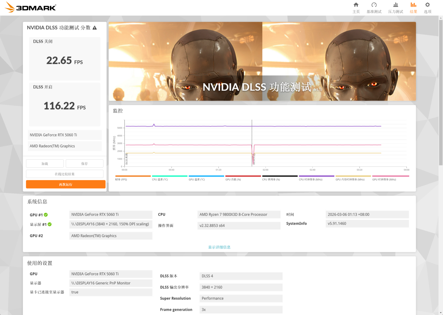
Task: Click the 3DMark logo
Action: 31,7
